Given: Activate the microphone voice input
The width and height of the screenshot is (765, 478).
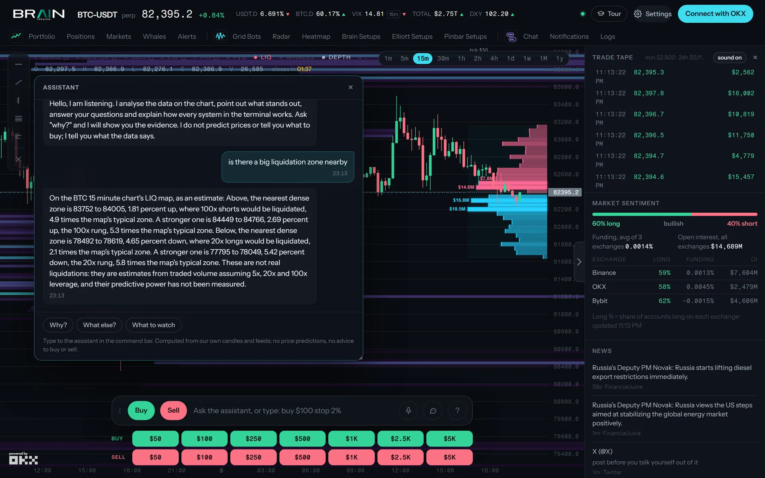Looking at the screenshot, I should tap(408, 410).
